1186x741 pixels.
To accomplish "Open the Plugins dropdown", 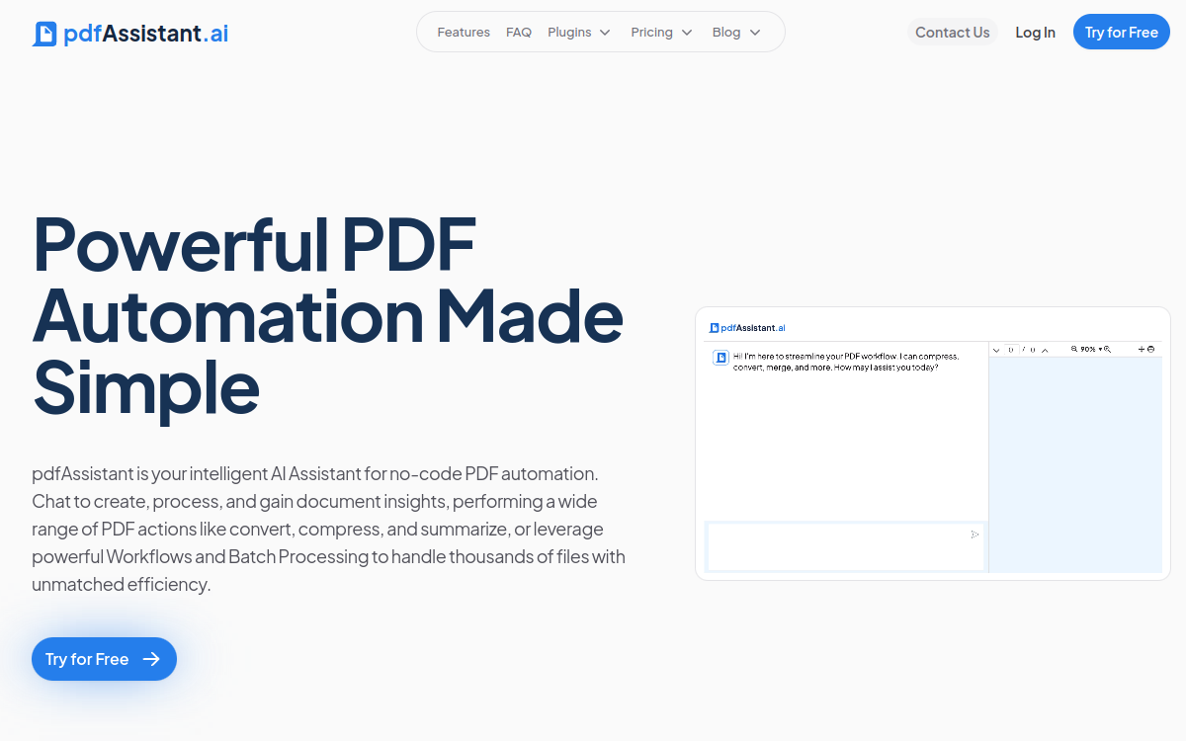I will pyautogui.click(x=579, y=32).
